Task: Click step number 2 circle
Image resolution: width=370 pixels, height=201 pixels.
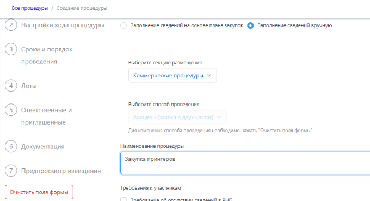Action: tap(11, 25)
